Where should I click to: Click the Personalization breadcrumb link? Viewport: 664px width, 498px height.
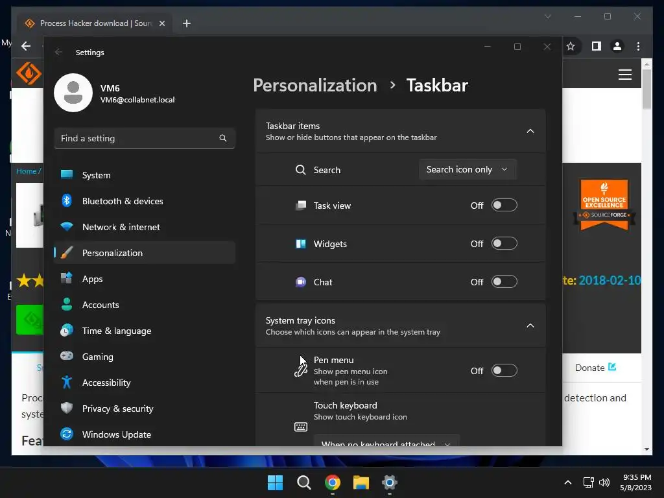(314, 85)
